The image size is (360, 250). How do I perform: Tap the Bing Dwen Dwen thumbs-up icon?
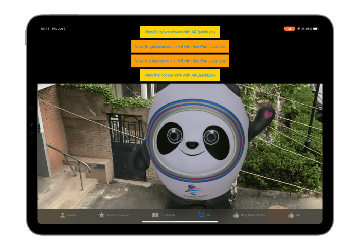[236, 215]
